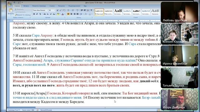This screenshot has width=200, height=112.
Task: Apply the Название style
Action: 155,12
